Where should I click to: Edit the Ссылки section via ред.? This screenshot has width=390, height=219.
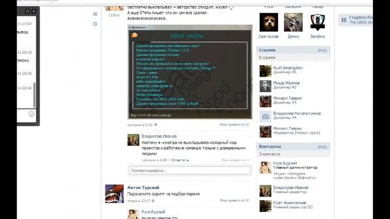[322, 50]
